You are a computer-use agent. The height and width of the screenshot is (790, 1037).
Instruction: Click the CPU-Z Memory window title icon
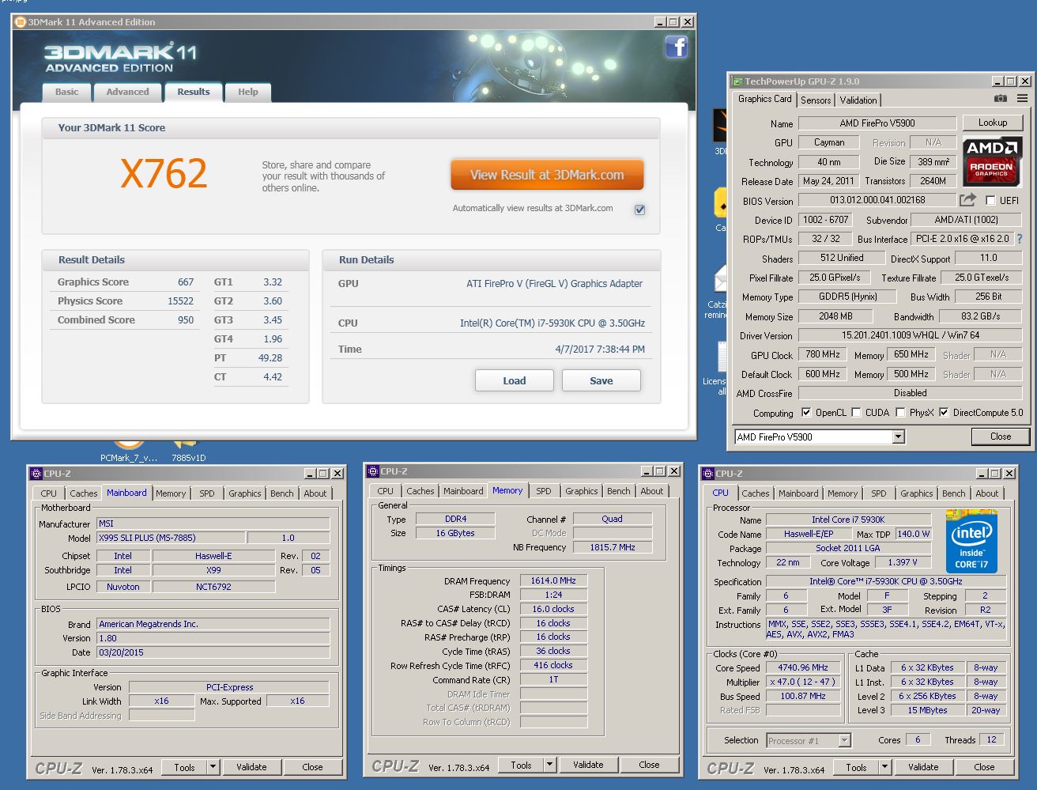(372, 471)
